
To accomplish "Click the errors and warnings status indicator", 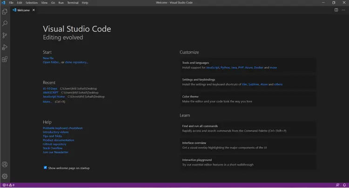I will (x=8, y=185).
